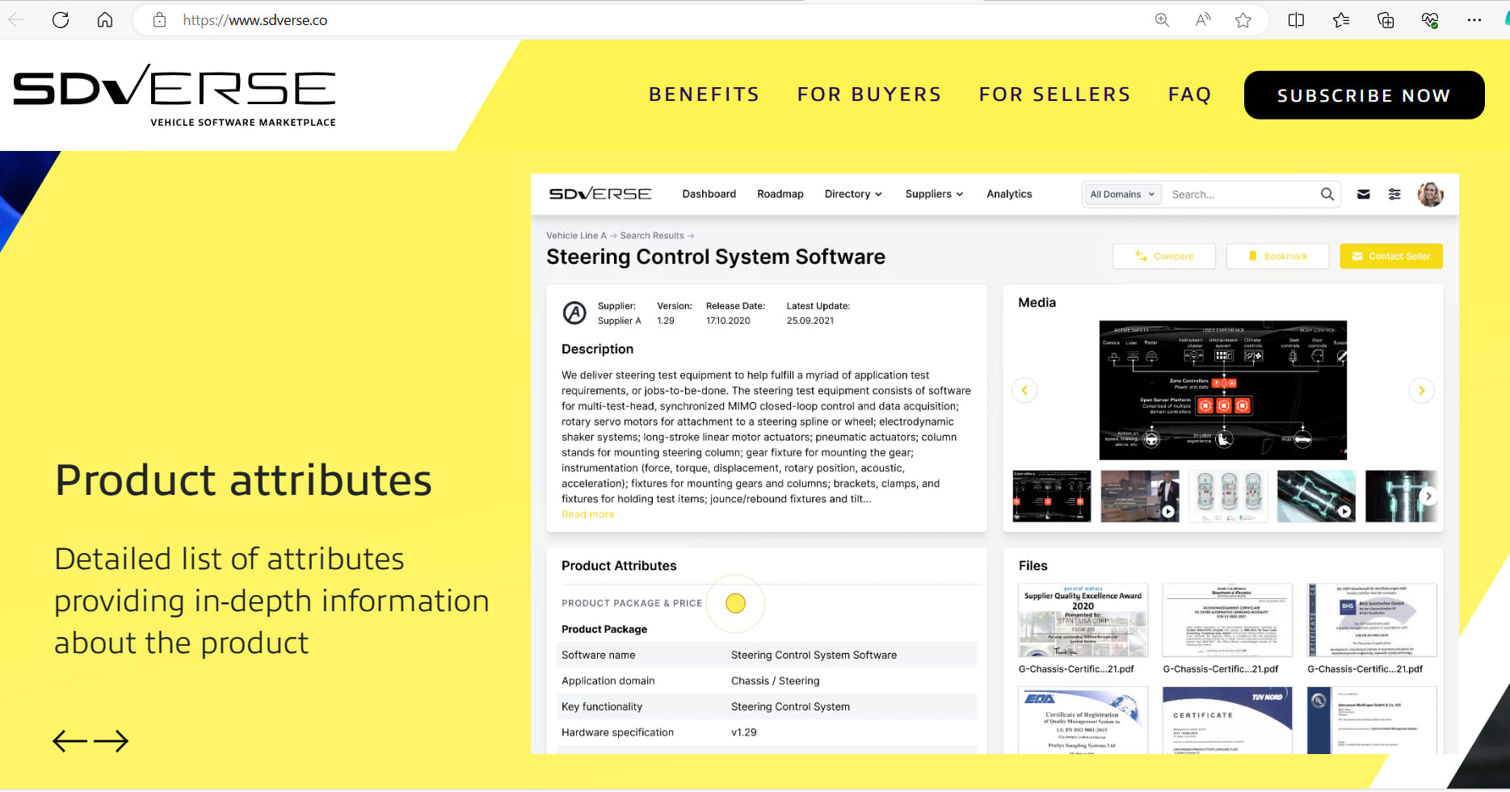Expand the Directory dropdown menu
The width and height of the screenshot is (1510, 792).
coord(852,195)
